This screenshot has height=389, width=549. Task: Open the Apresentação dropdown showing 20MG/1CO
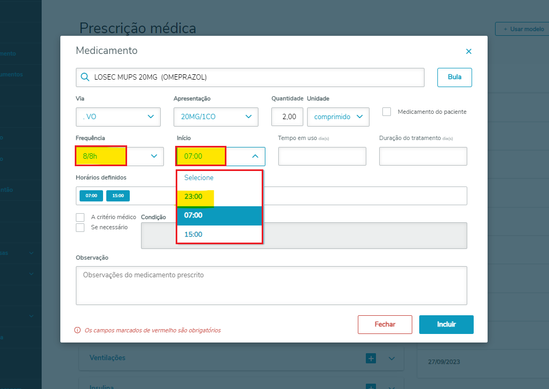216,116
